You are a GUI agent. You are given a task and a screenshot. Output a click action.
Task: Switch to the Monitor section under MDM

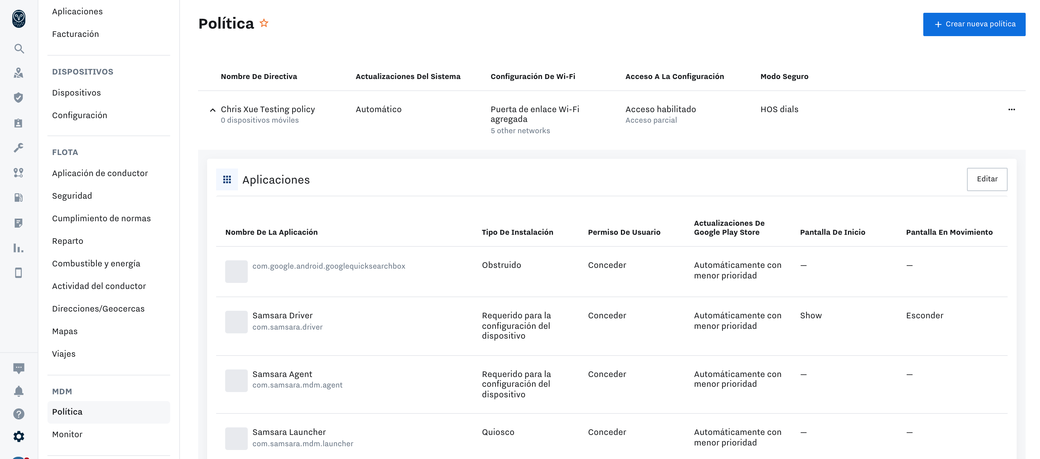67,434
